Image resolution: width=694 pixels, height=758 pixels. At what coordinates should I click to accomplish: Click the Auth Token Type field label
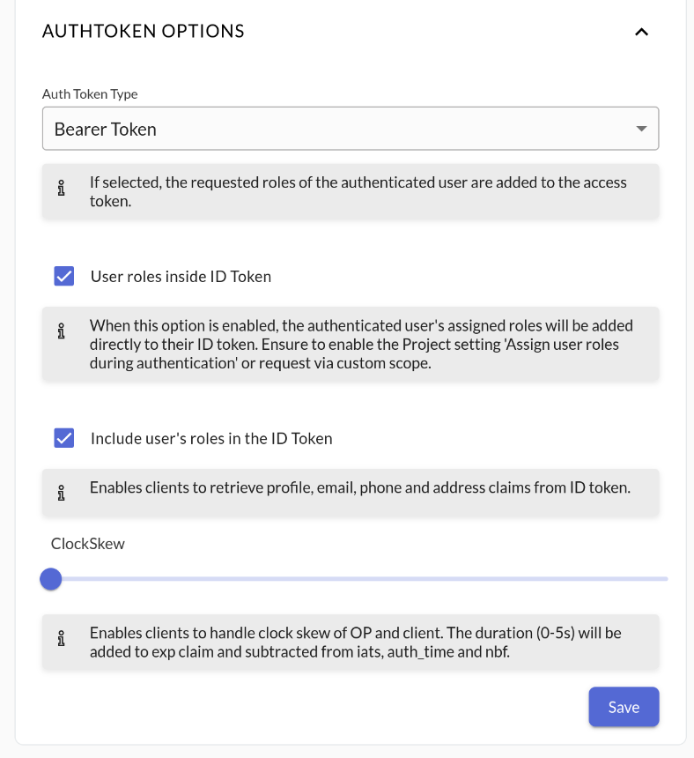point(90,94)
